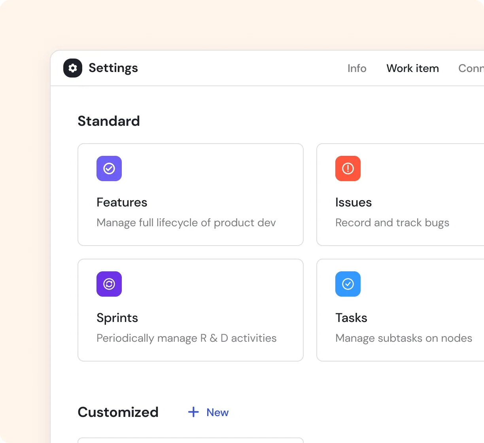484x443 pixels.
Task: Click the plus icon beside New
Action: click(193, 412)
